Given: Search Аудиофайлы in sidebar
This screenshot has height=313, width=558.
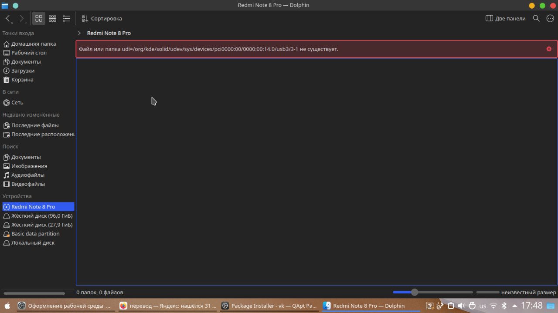Looking at the screenshot, I should (x=37, y=175).
